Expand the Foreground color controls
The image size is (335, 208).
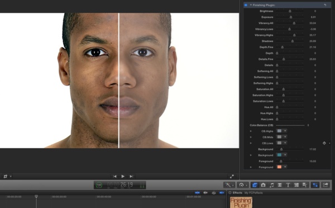tap(251, 167)
